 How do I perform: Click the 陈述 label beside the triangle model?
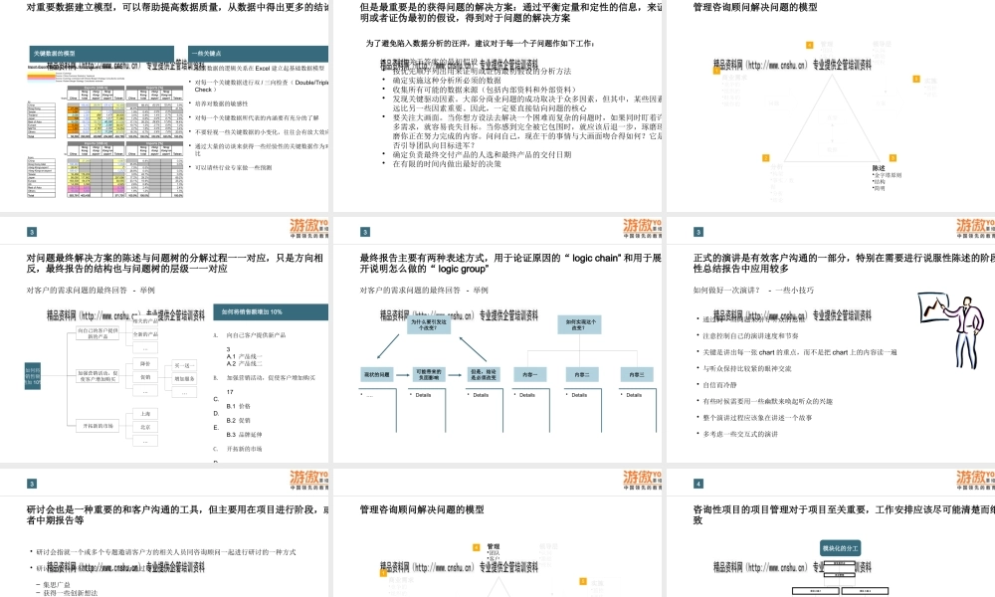pos(879,168)
